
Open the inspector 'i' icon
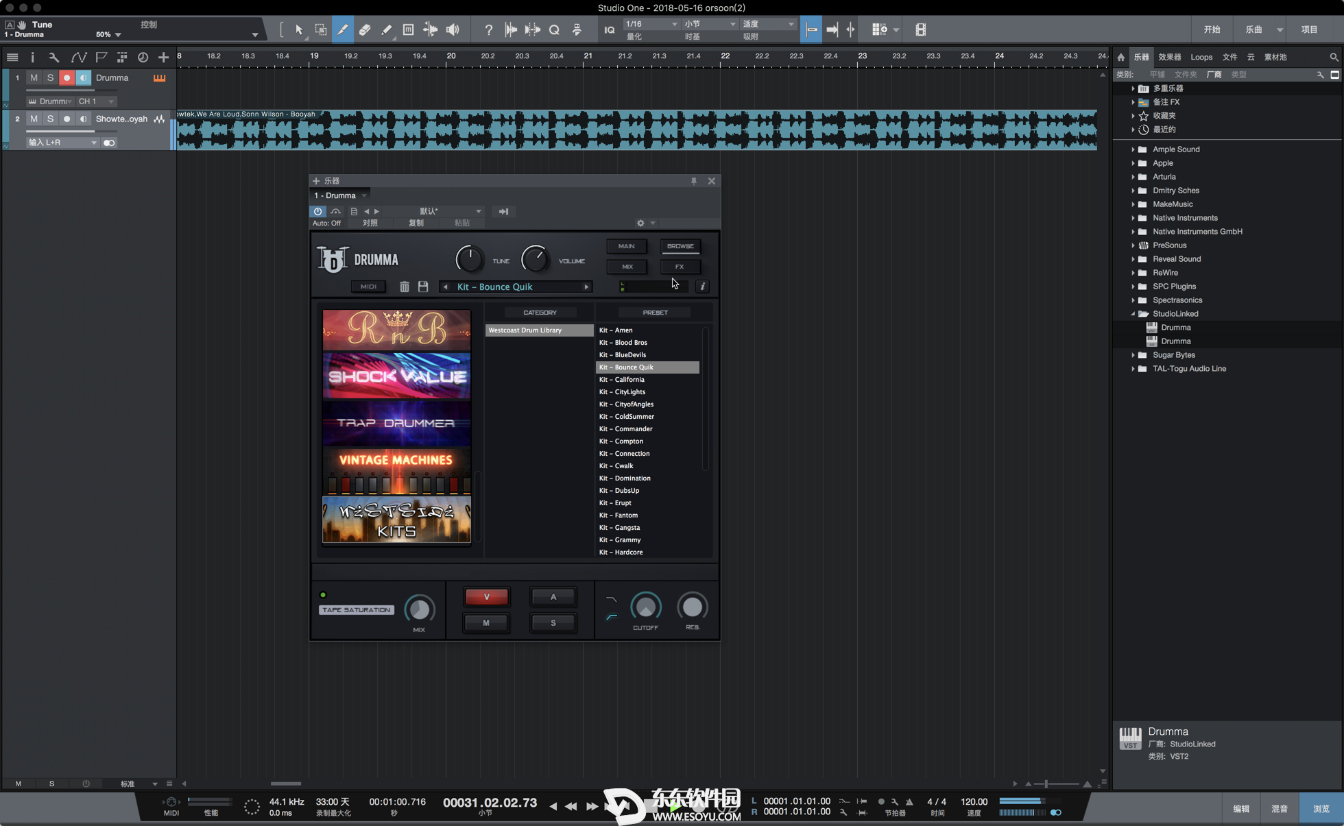(x=32, y=58)
